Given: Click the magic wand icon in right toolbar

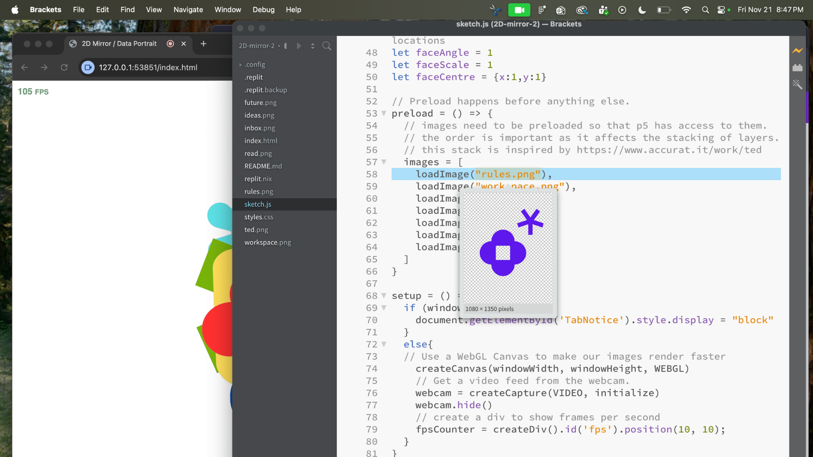Looking at the screenshot, I should tap(797, 84).
